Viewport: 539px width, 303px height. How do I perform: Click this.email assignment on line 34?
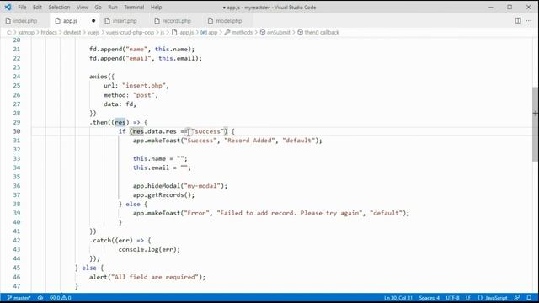point(162,167)
